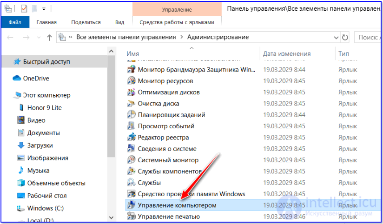Expand the breadcrumb arrow after Все элементы панели управления
This screenshot has height=224, width=383.
coord(181,37)
